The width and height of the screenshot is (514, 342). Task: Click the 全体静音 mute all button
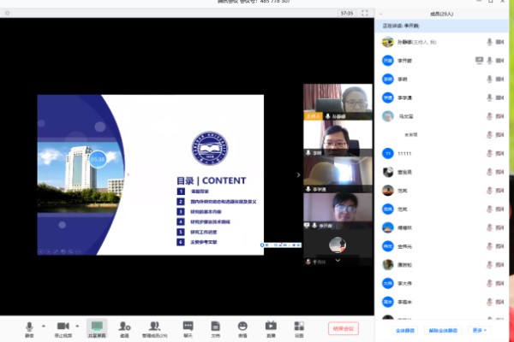(405, 330)
